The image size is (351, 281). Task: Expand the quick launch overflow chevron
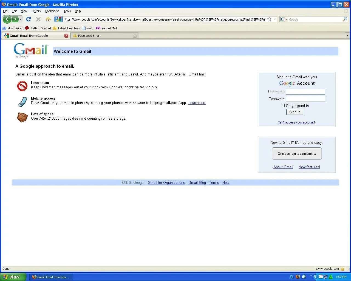click(x=311, y=276)
